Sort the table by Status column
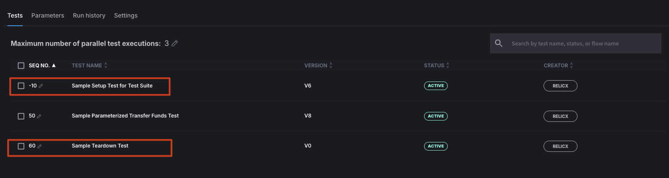 pyautogui.click(x=448, y=66)
